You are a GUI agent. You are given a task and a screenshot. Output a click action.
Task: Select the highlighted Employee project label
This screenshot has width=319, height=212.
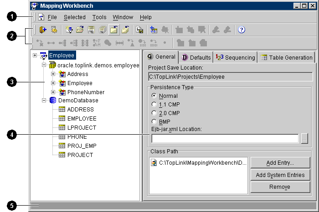coord(62,55)
